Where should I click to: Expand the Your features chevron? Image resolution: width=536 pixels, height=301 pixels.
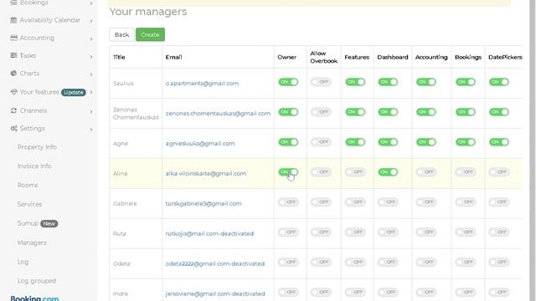[x=91, y=93]
